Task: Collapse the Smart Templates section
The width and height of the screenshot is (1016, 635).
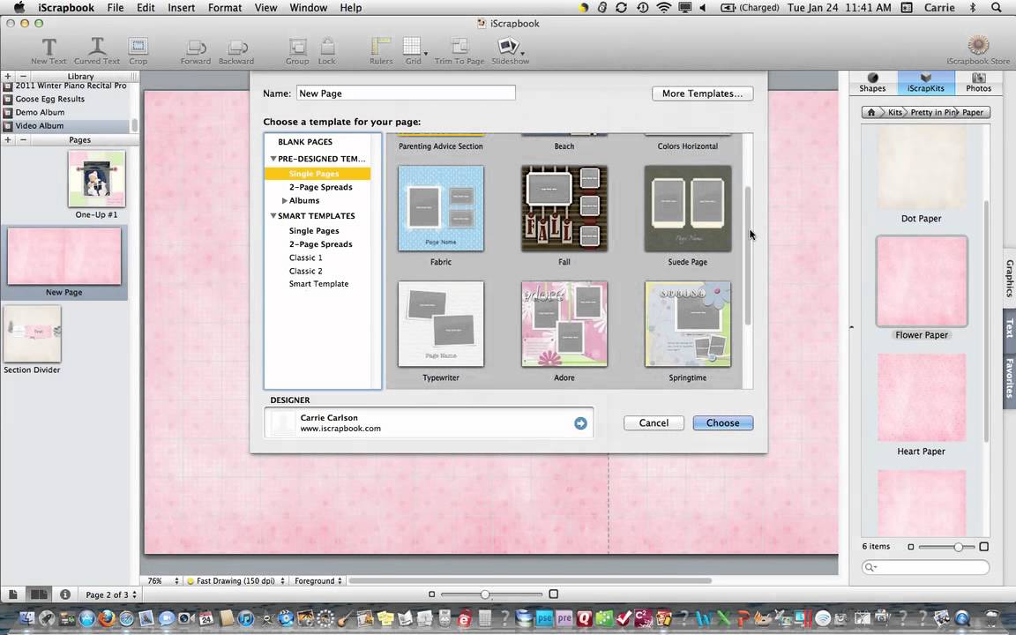Action: 273,216
